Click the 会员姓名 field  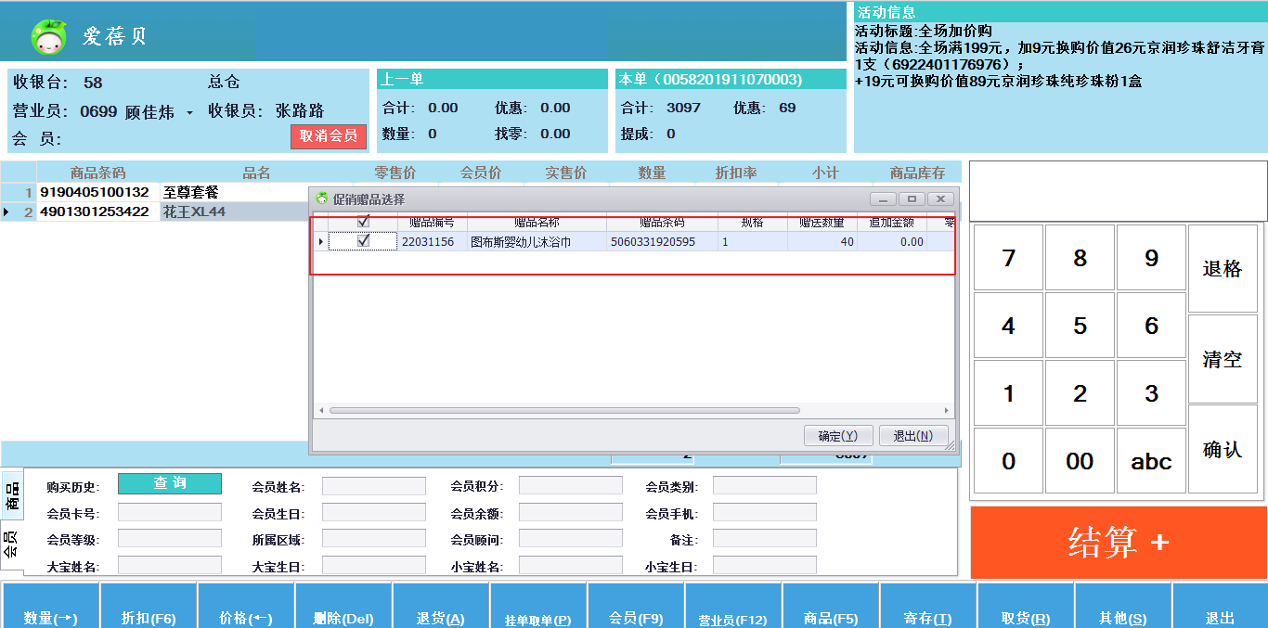pos(374,486)
